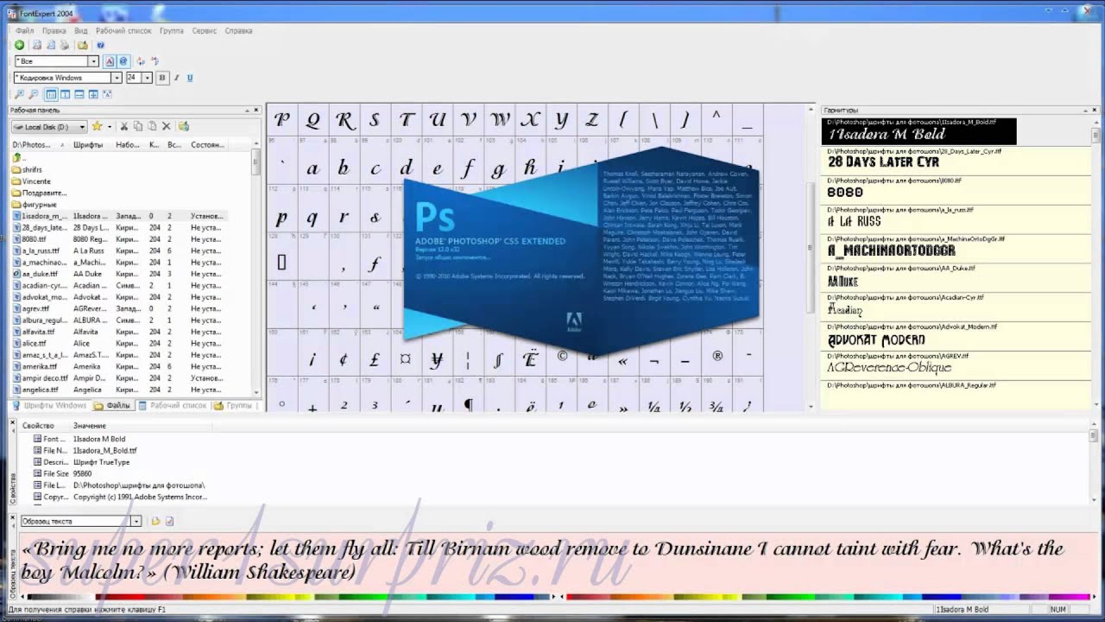
Task: Click the copy icon in the working panel
Action: [x=138, y=126]
